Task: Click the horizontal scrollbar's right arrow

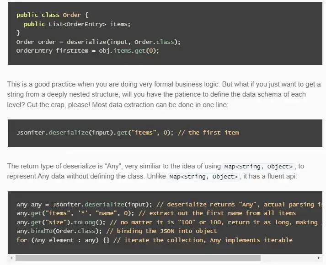Action: point(318,258)
